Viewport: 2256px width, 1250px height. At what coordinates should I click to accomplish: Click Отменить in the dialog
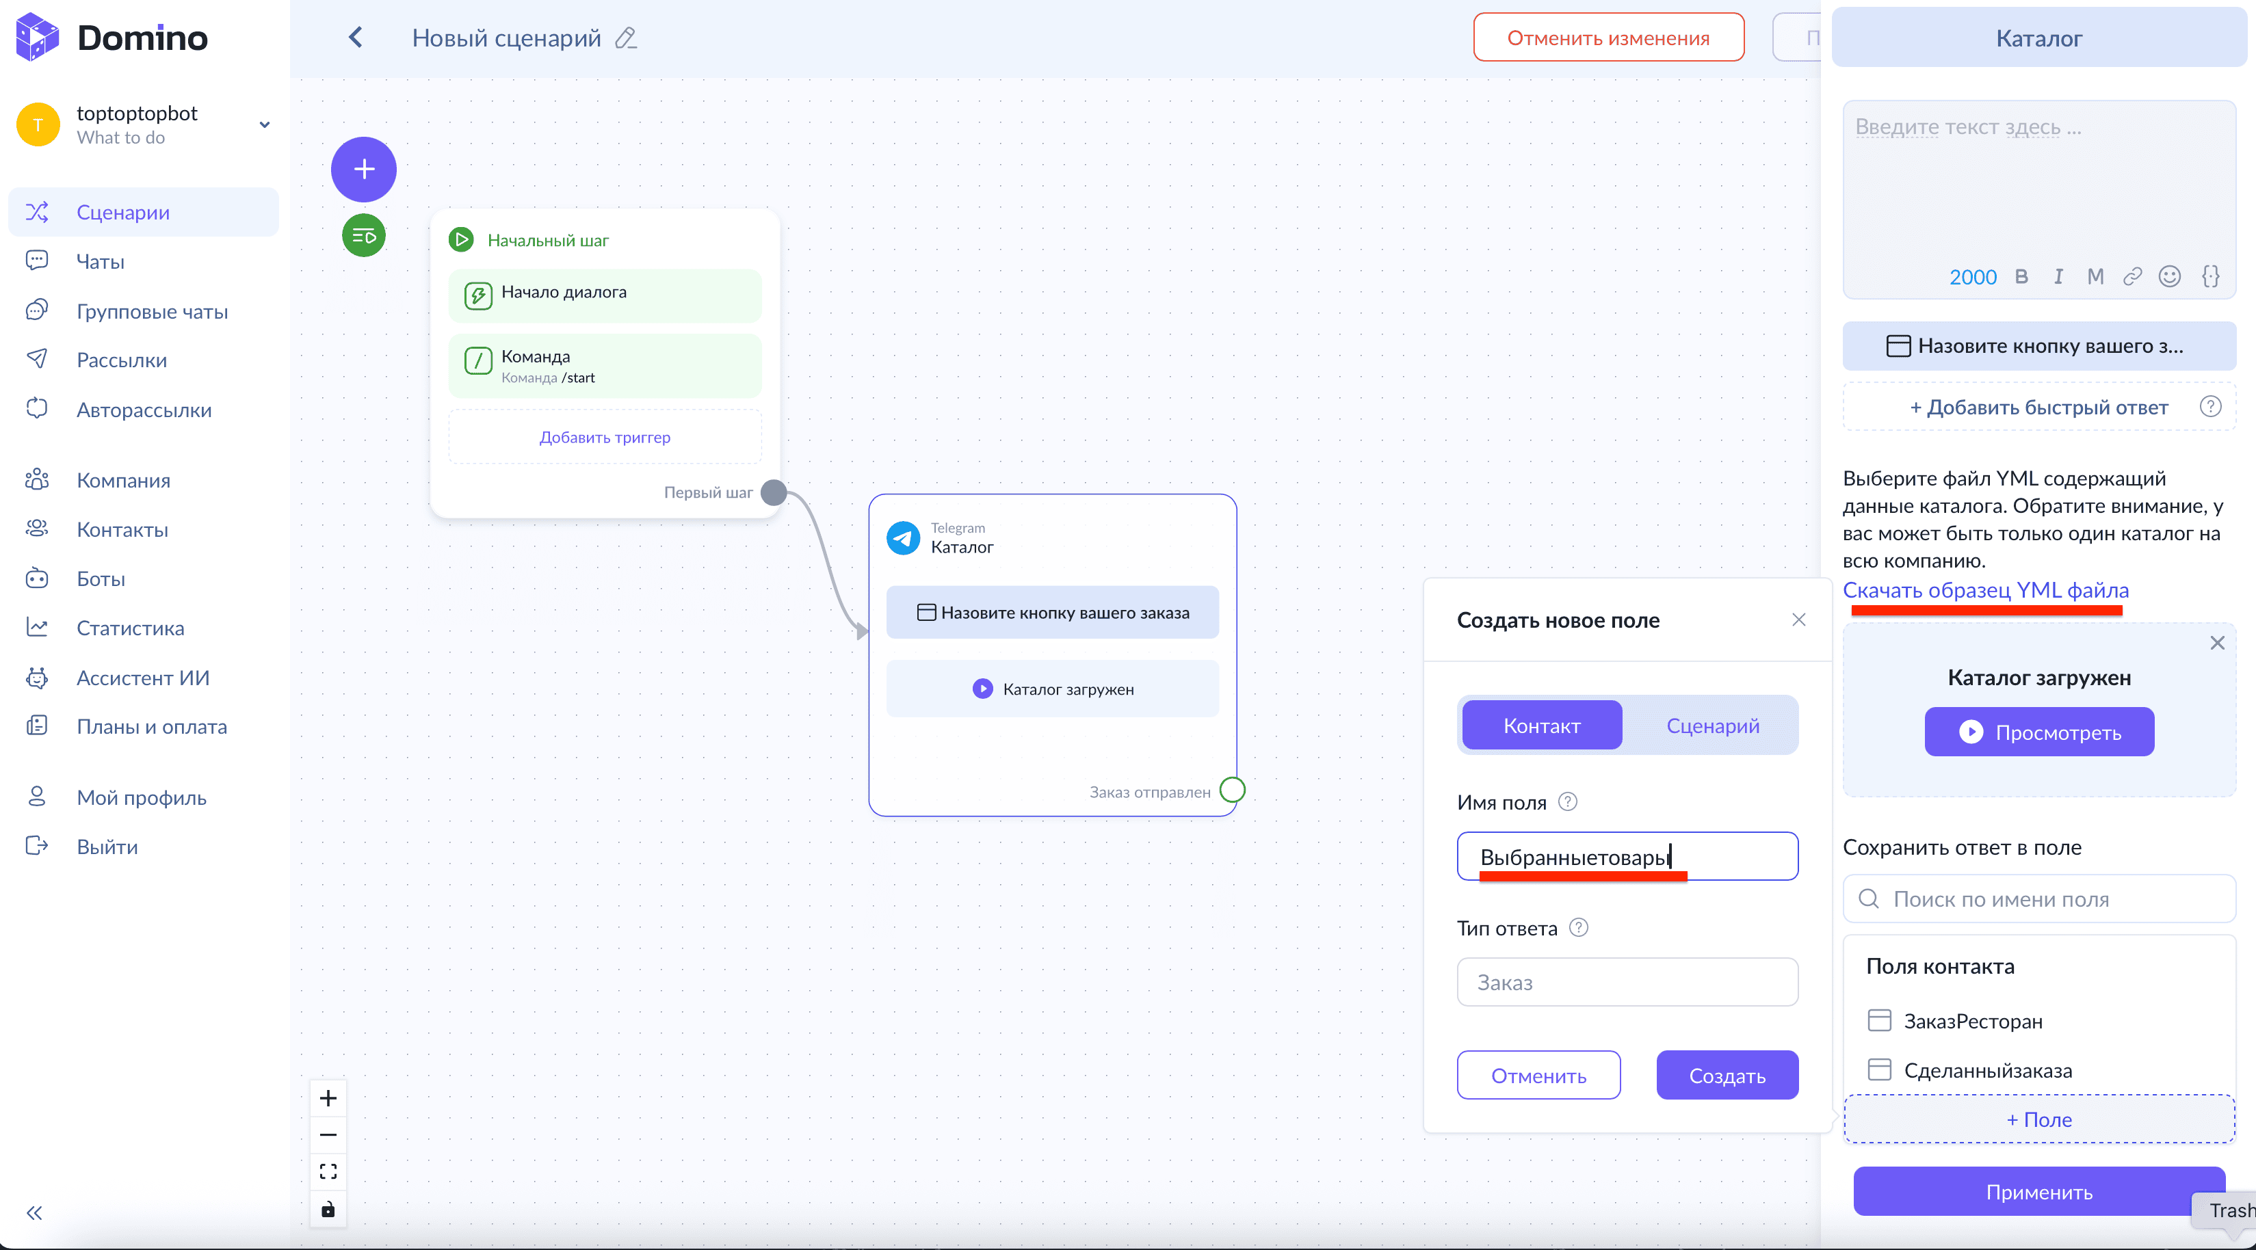coord(1538,1075)
